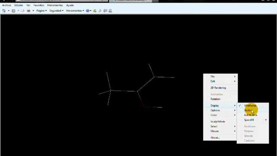Open the Ver menu
The image size is (277, 156).
(28, 5)
